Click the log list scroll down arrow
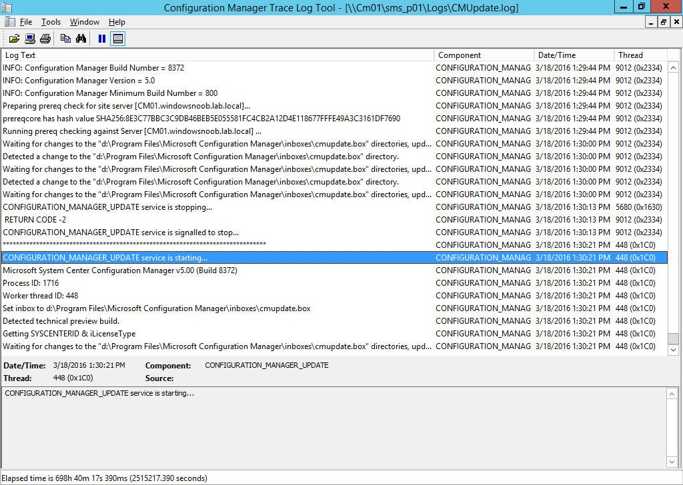683x485 pixels. pos(673,350)
